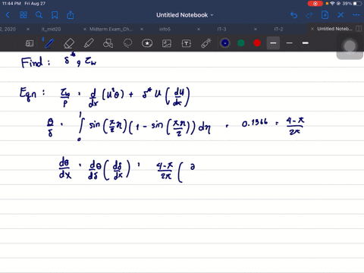364x273 pixels.
Task: Add a new page with the page-plus icon
Action: click(325, 15)
